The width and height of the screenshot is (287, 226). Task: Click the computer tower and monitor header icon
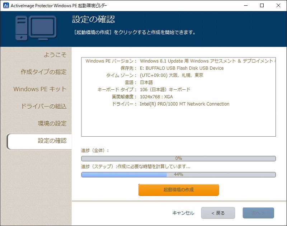(36, 28)
